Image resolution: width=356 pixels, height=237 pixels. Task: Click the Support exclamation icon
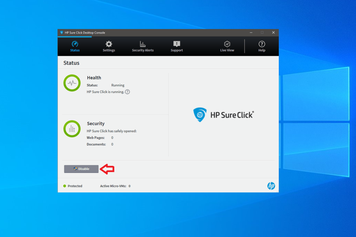[x=176, y=44]
